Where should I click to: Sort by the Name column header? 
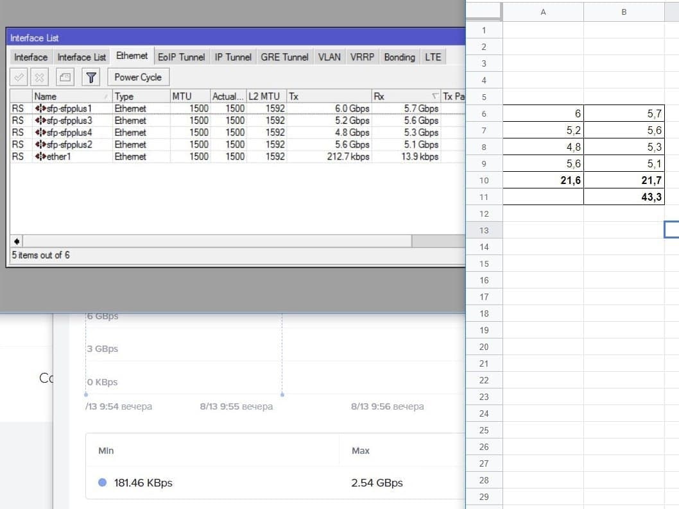72,96
